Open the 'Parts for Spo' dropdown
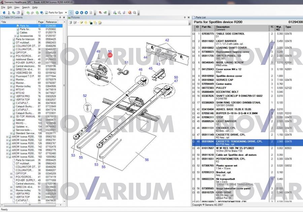This screenshot has width=303, height=212. coord(65,13)
